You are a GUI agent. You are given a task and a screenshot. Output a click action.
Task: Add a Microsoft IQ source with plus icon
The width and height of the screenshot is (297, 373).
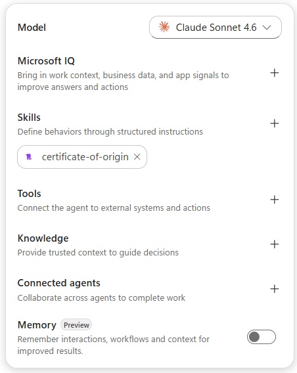(x=275, y=73)
